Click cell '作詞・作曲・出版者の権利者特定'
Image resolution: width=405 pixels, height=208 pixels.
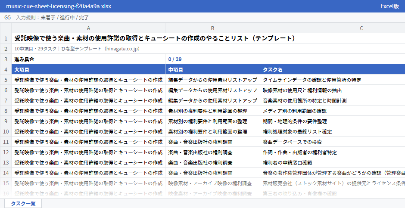(x=333, y=152)
